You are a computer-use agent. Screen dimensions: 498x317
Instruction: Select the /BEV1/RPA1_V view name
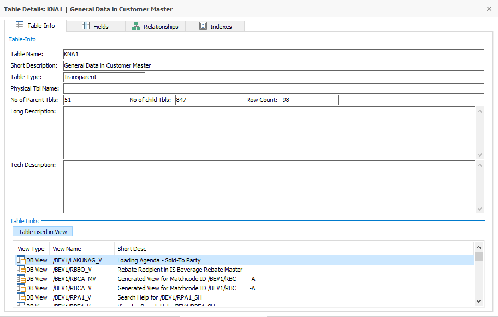point(72,297)
